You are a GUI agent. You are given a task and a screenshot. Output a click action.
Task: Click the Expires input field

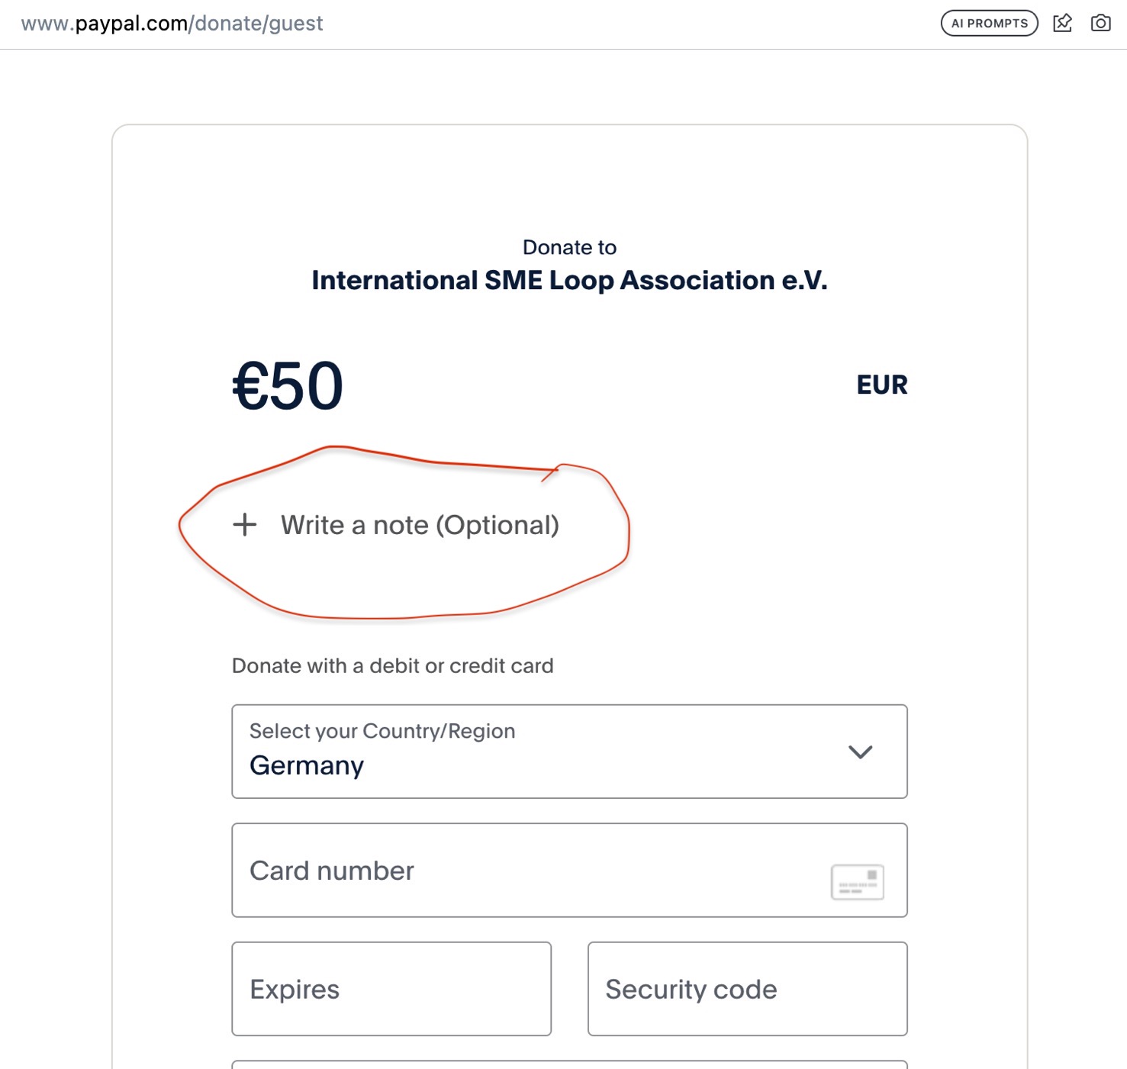click(x=391, y=988)
